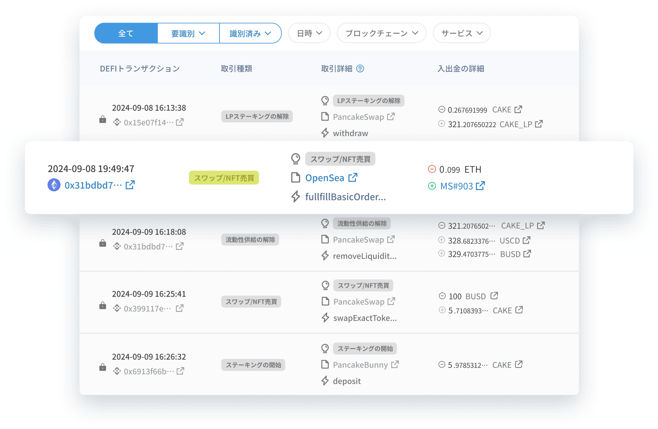Click the 取引種類 column header
This screenshot has height=429, width=658.
coord(237,69)
